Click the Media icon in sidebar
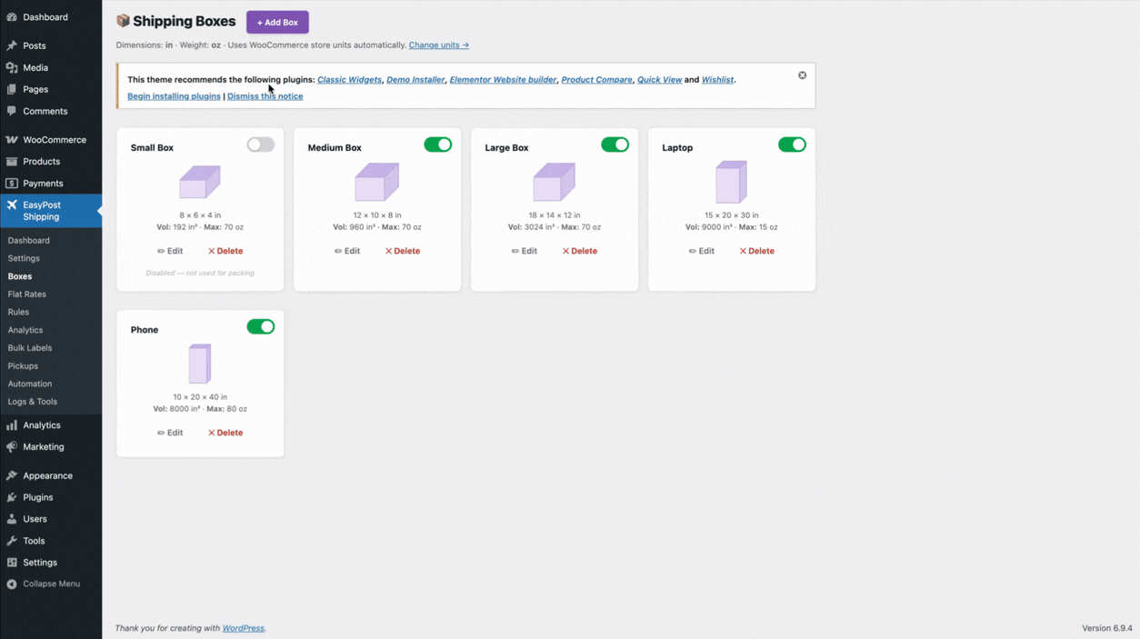Screen dimensions: 1140x639 pyautogui.click(x=12, y=67)
